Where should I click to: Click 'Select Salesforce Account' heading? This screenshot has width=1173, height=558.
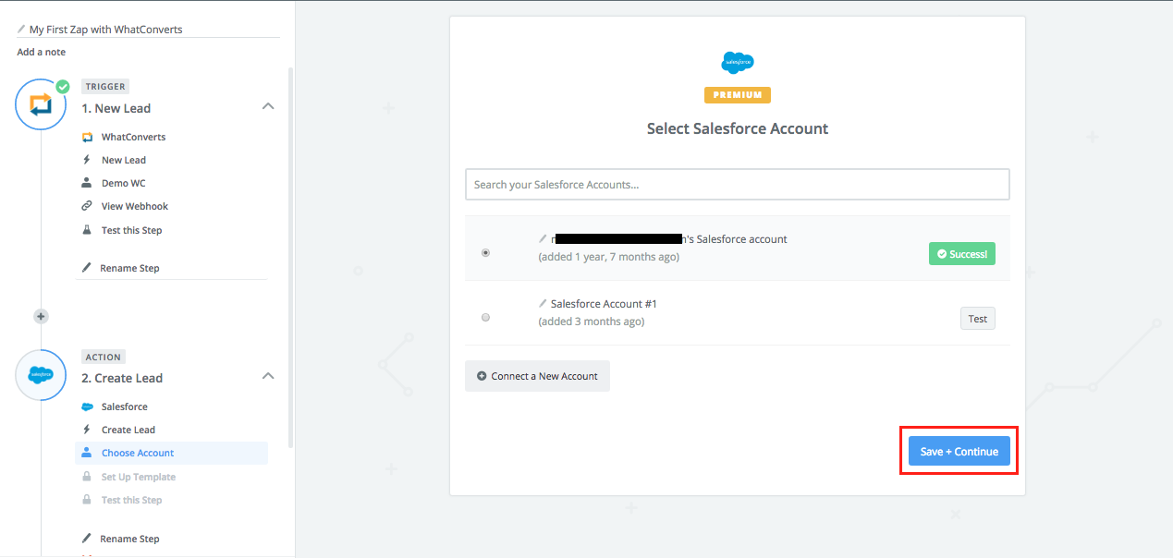pyautogui.click(x=738, y=128)
